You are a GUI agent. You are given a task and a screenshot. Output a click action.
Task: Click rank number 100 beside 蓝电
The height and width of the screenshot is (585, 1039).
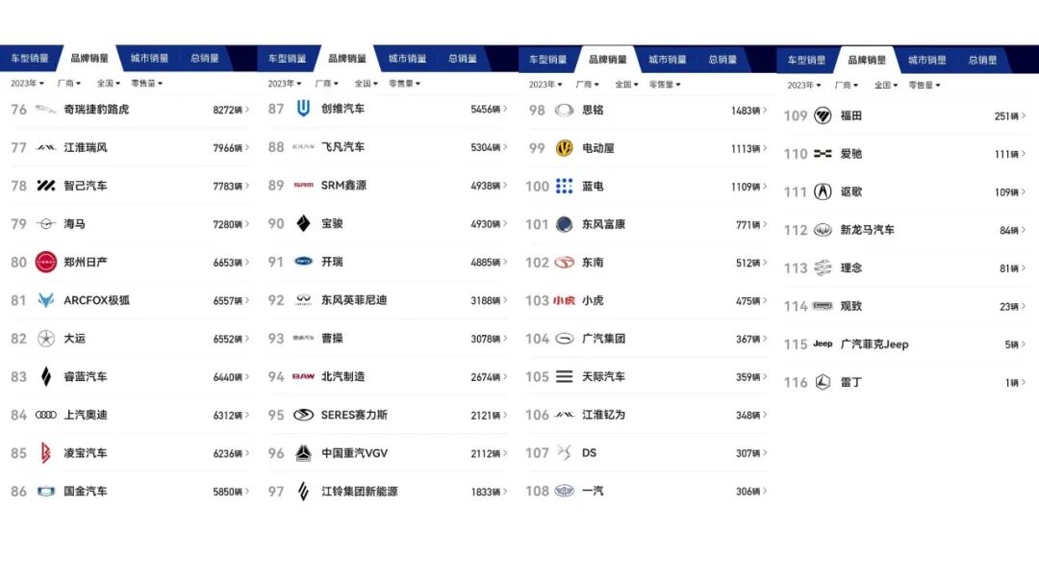tap(537, 187)
